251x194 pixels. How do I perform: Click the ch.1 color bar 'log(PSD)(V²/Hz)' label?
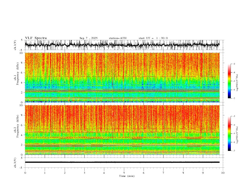click(x=237, y=82)
